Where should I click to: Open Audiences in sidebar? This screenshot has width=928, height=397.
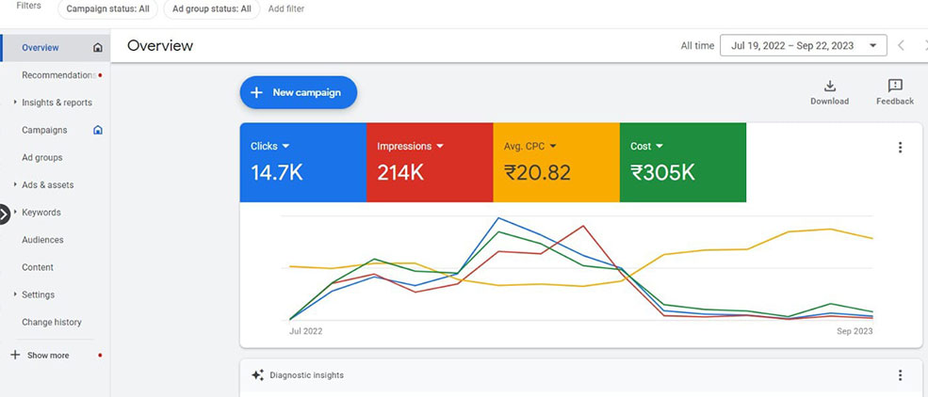click(x=43, y=240)
